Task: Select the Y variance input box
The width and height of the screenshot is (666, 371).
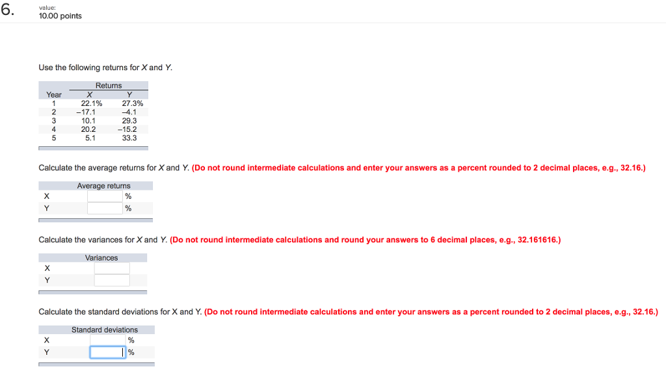Action: [x=112, y=280]
